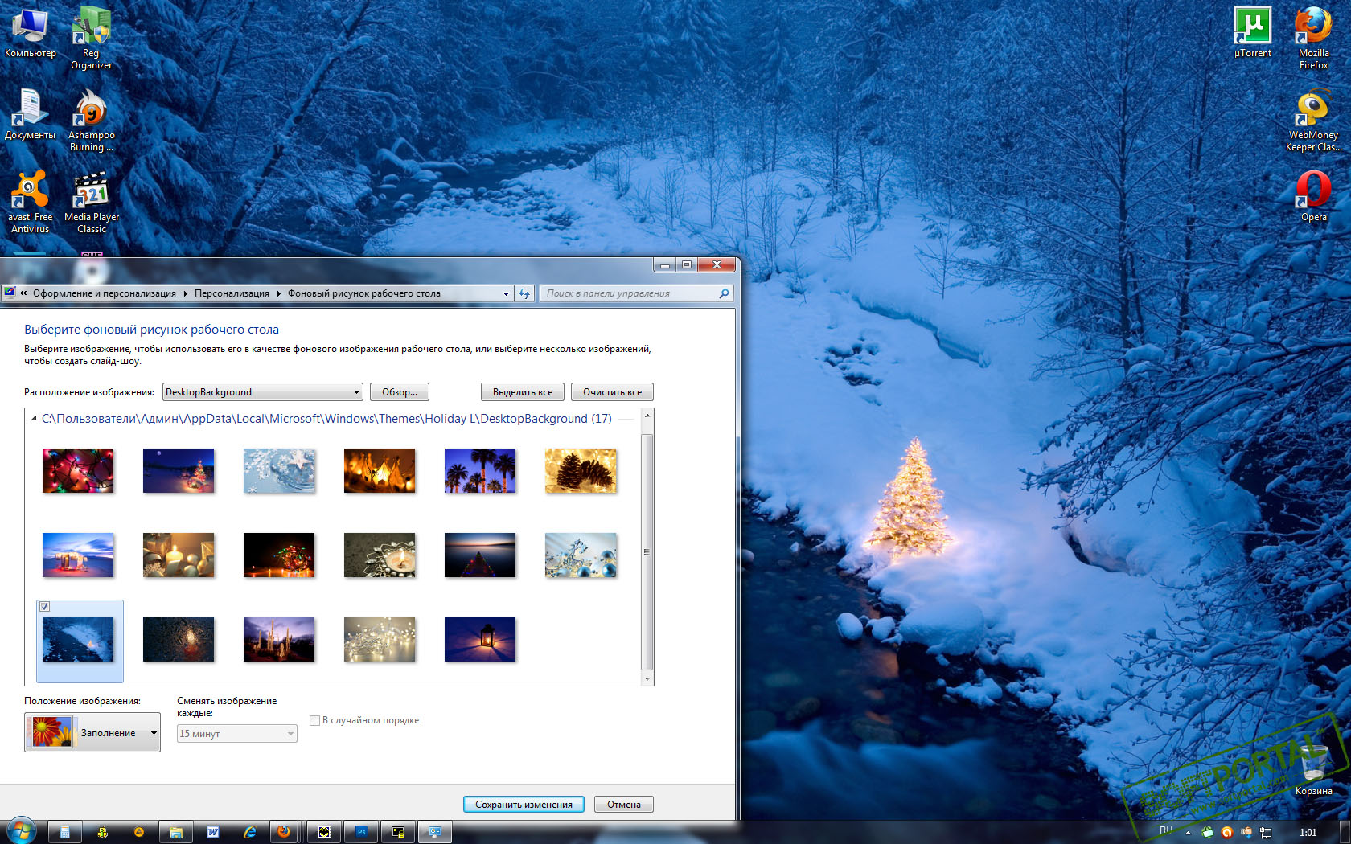Switch to Firefox on the taskbar

284,832
